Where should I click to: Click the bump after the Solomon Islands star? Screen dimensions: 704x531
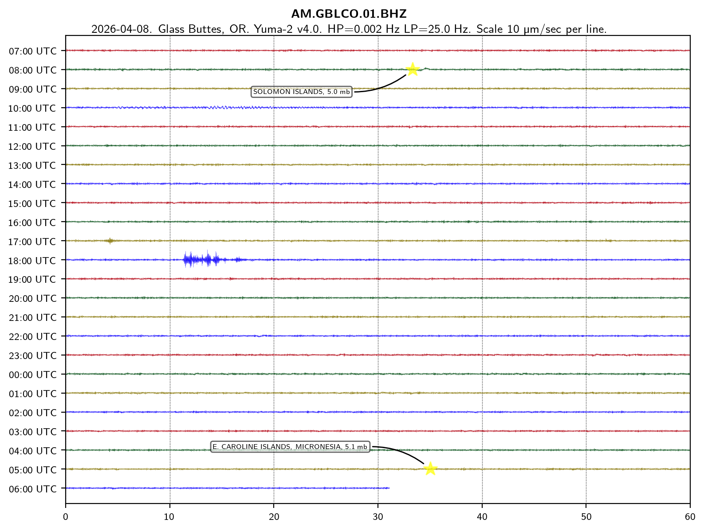pos(426,68)
